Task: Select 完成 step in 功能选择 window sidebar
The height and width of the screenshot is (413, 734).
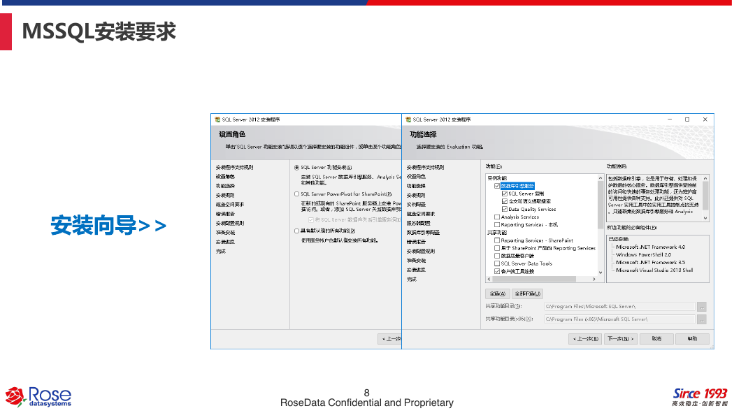Action: [x=411, y=280]
